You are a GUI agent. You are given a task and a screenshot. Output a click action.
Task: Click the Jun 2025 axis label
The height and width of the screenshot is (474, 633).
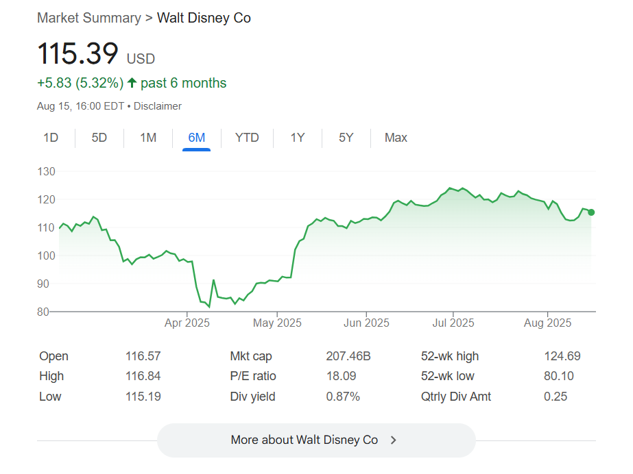tap(366, 323)
